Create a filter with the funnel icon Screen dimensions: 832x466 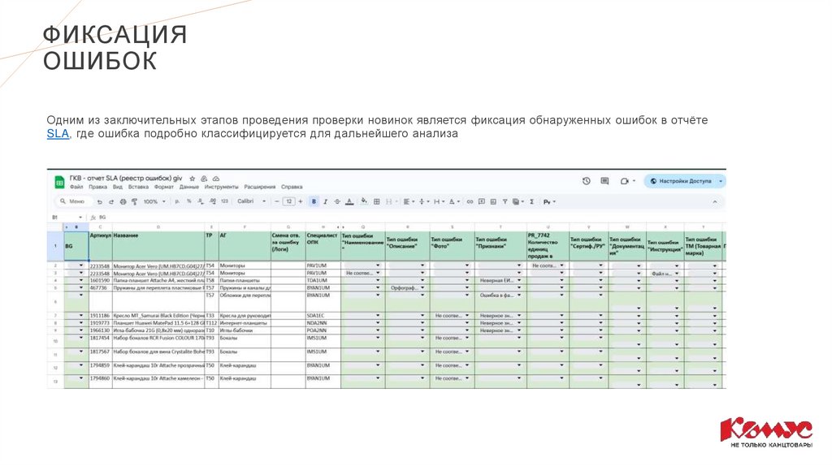(505, 201)
